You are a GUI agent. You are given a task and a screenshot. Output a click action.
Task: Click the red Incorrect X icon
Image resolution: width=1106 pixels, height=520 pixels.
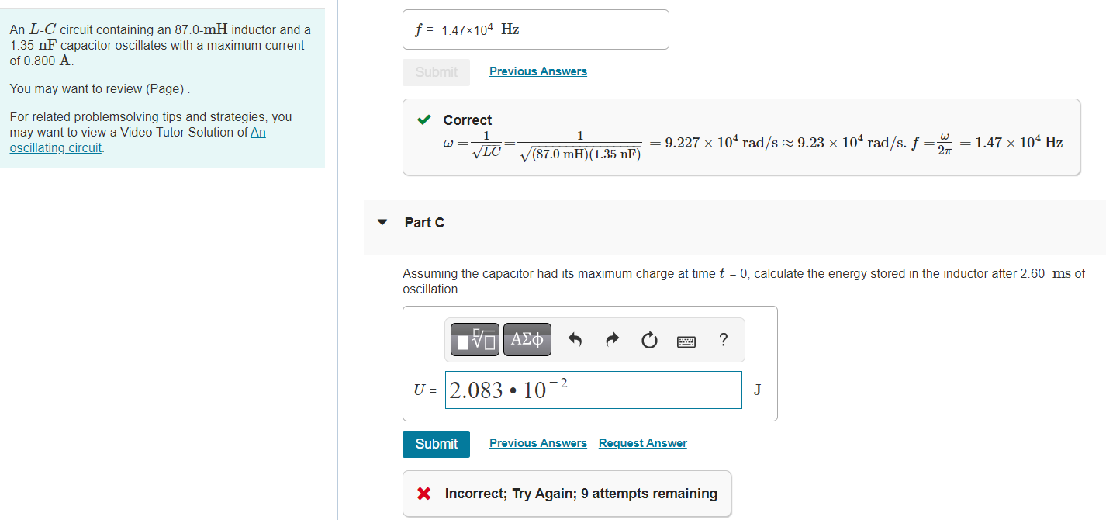point(423,494)
